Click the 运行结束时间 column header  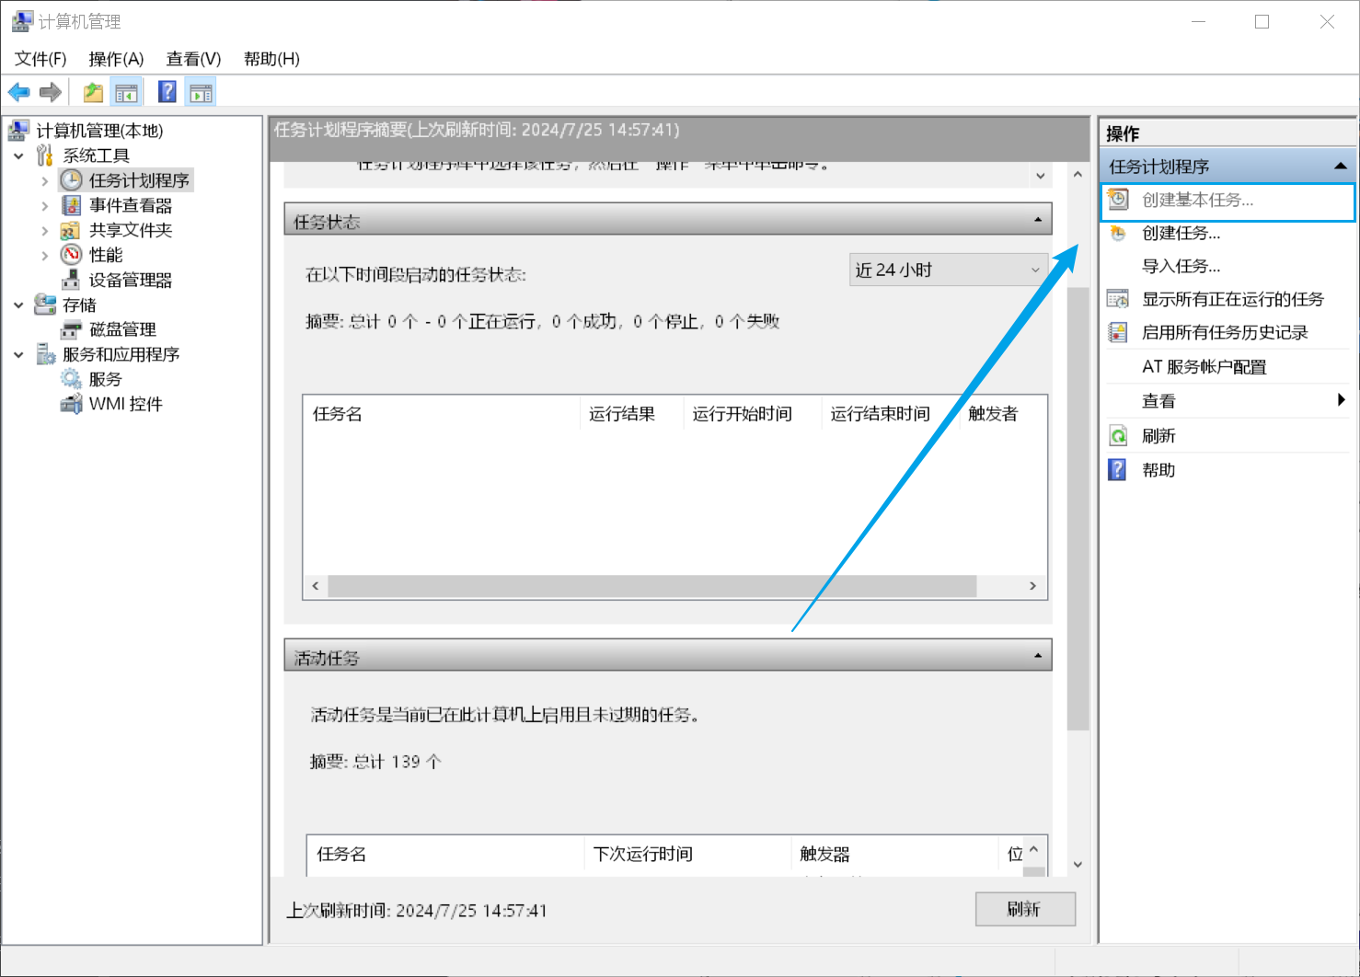click(891, 414)
